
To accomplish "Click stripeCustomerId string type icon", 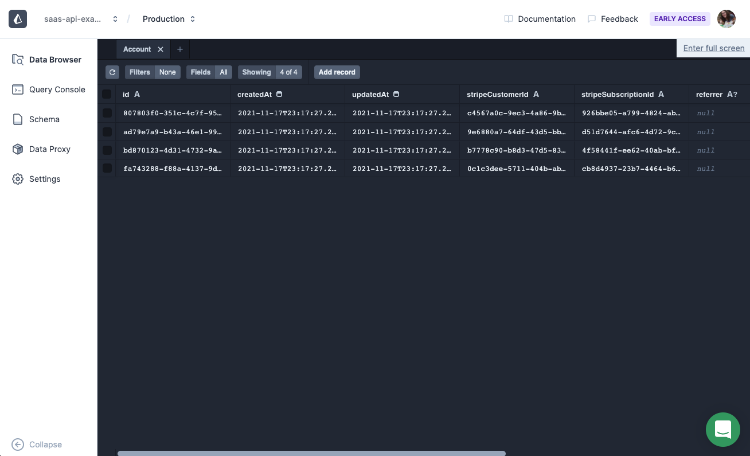I will click(536, 94).
